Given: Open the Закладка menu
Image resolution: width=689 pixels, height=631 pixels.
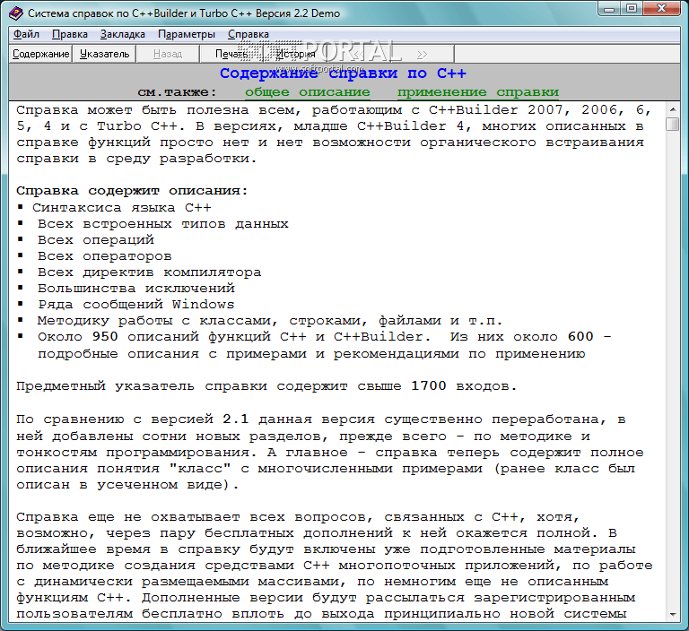Looking at the screenshot, I should pos(123,34).
